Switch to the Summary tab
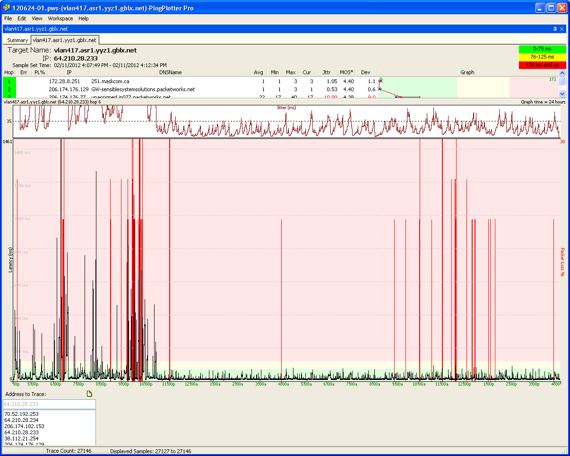Image resolution: width=570 pixels, height=456 pixels. (17, 40)
